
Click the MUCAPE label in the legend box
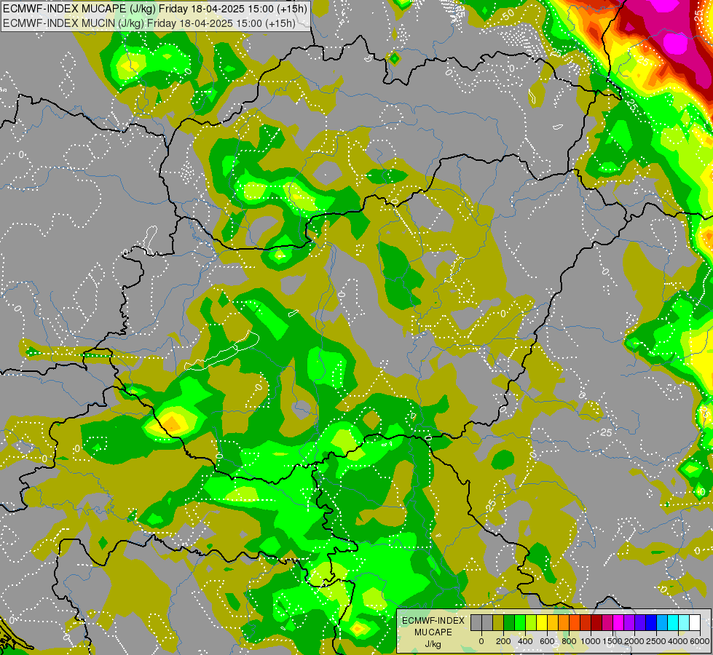click(x=433, y=632)
